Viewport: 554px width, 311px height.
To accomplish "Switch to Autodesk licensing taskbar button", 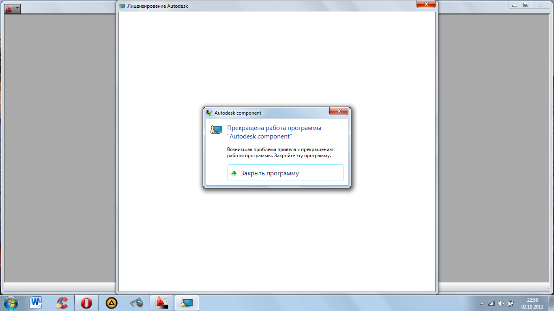I will tap(187, 302).
